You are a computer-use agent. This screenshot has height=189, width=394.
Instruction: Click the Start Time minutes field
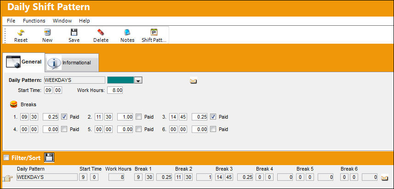[x=58, y=91]
